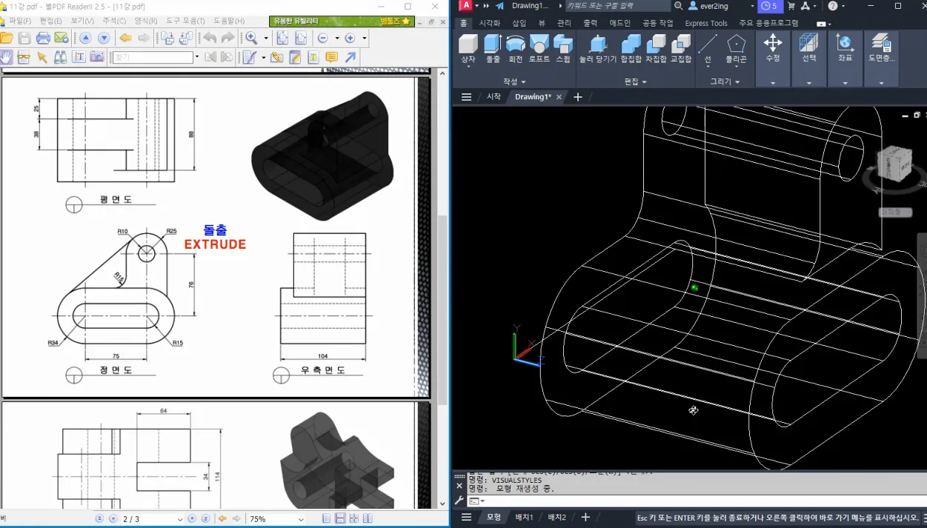Click the PDF reader vertical scrollbar
Viewport: 927px width, 528px height.
click(x=444, y=289)
